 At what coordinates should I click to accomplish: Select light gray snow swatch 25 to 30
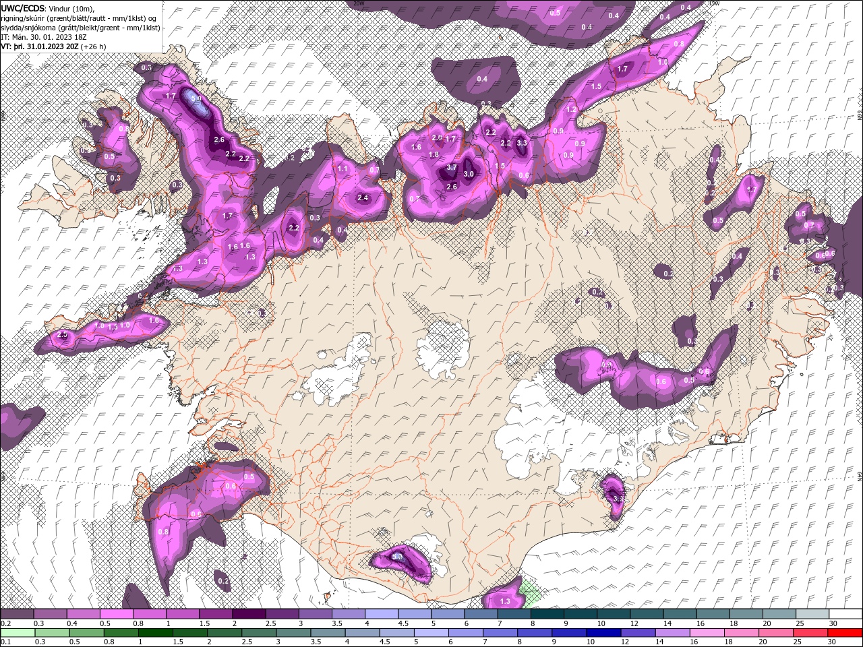pos(812,614)
